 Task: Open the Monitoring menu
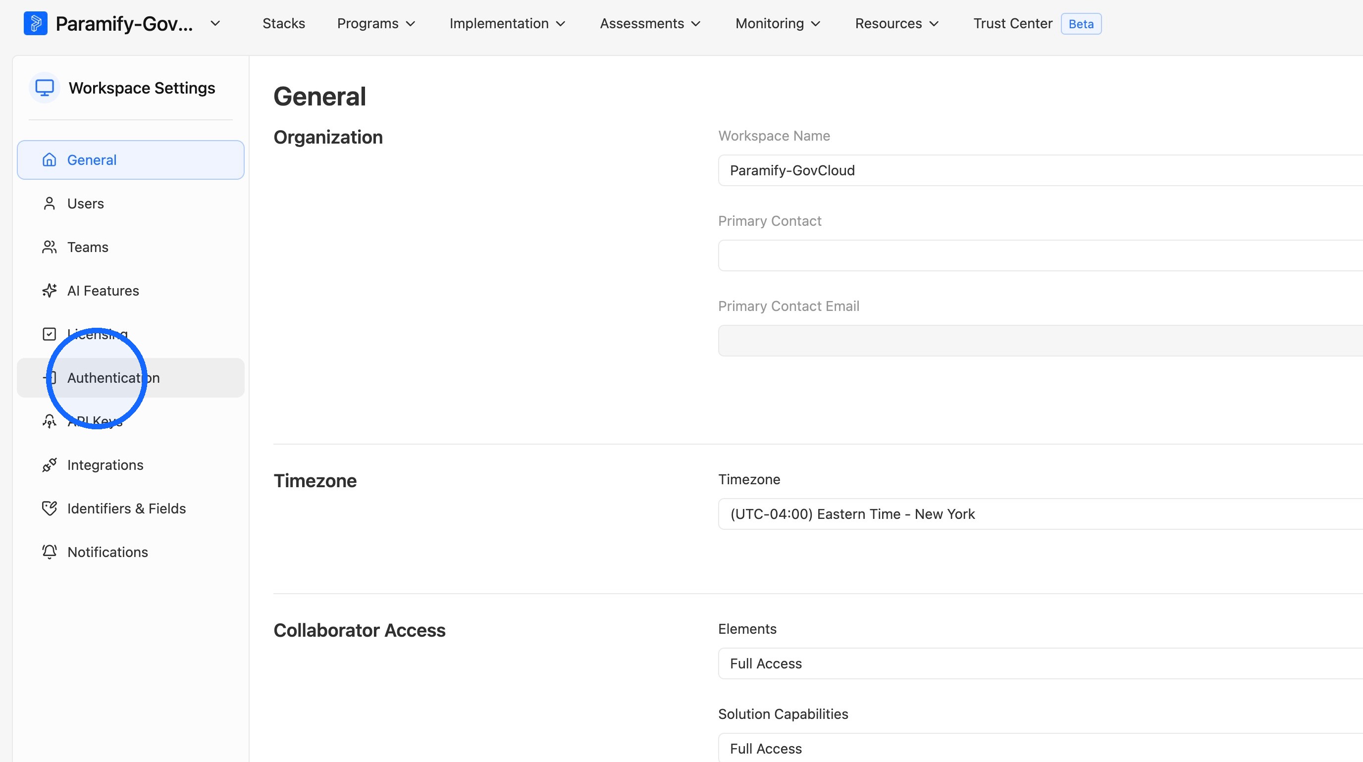[778, 23]
